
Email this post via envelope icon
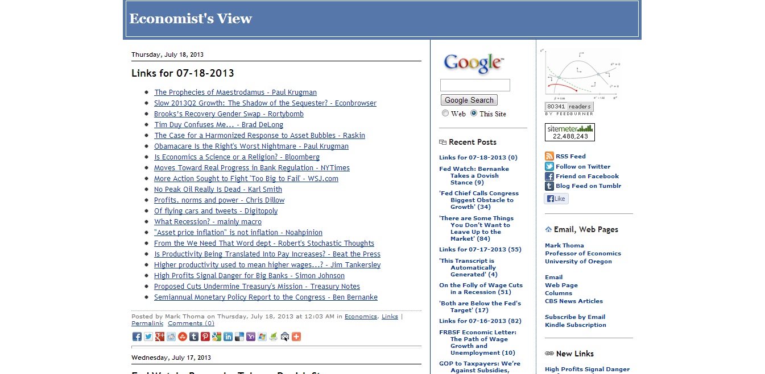285,337
